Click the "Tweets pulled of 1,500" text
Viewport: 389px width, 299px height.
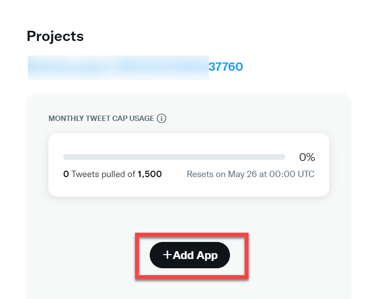tap(116, 174)
